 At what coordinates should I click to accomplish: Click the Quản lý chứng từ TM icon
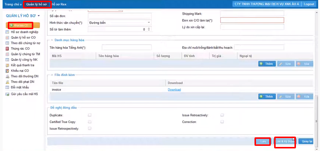(7, 54)
